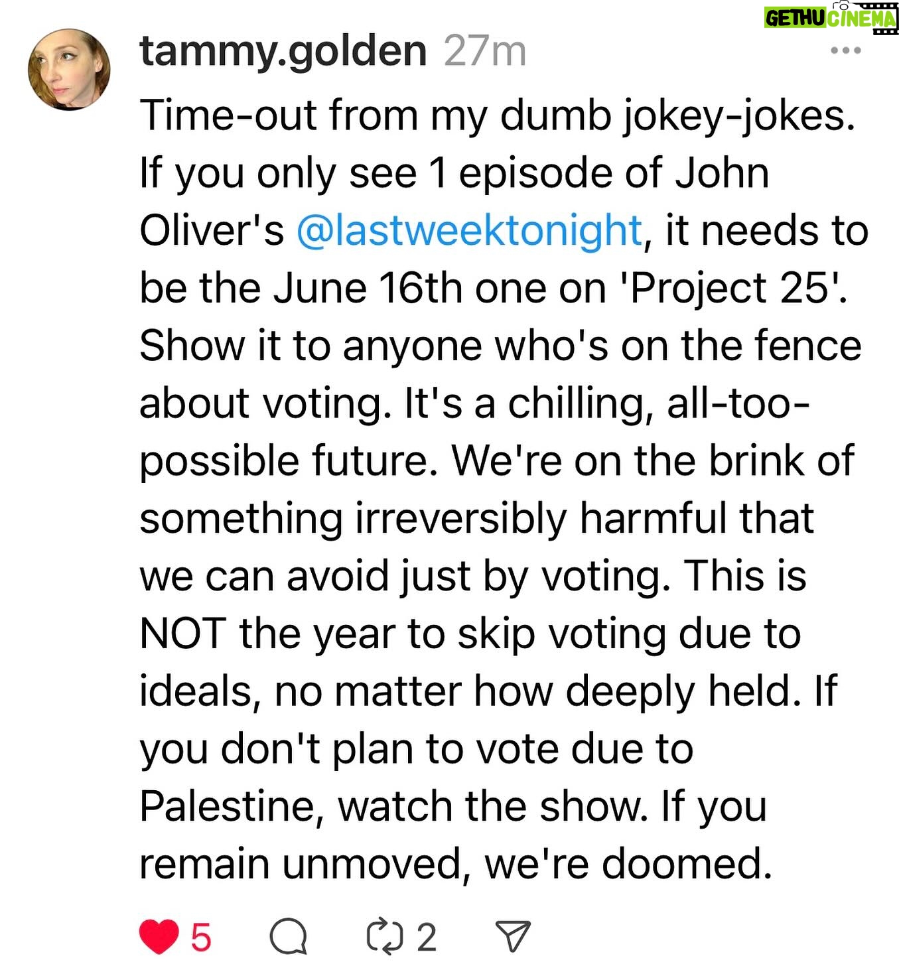Image resolution: width=899 pixels, height=966 pixels.
Task: Open the three-dot more options menu
Action: 846,50
